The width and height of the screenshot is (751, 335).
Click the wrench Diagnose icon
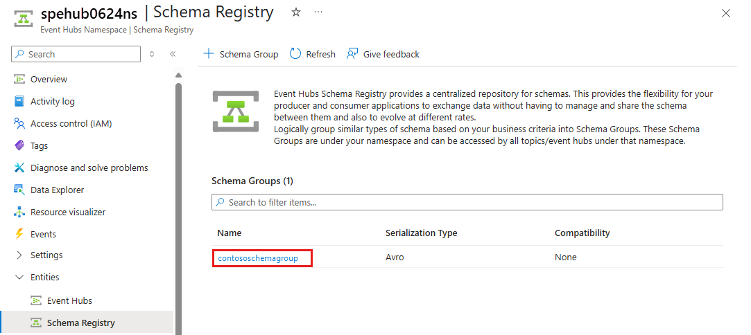19,167
